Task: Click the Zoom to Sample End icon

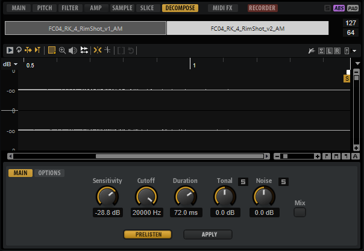Action: pyautogui.click(x=346, y=156)
